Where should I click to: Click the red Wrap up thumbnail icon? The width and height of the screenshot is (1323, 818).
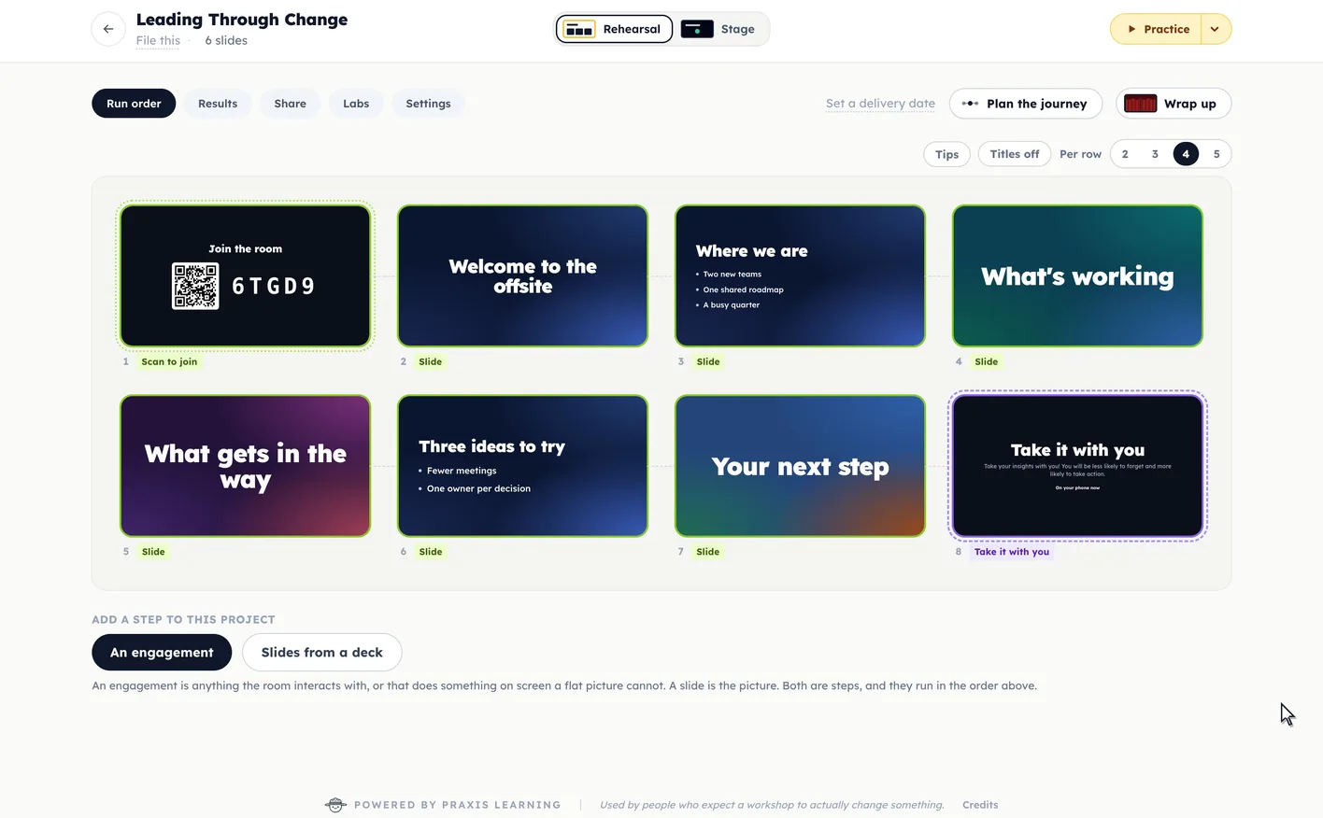pyautogui.click(x=1140, y=104)
